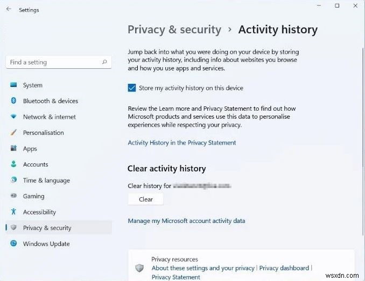Select Gaming in the sidebar
365x281 pixels.
[x=59, y=196]
